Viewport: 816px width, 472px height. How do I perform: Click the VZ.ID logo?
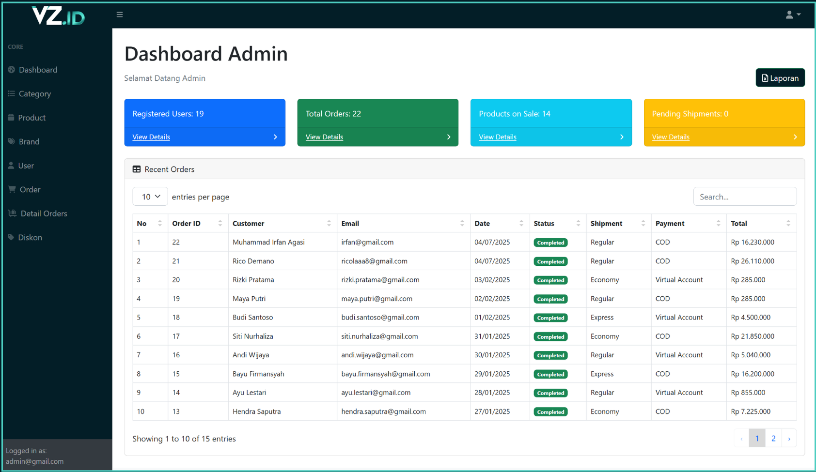point(58,15)
